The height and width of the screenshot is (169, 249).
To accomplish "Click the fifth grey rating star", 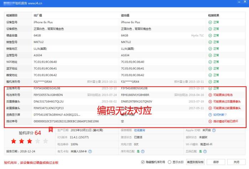I will click(x=46, y=141).
